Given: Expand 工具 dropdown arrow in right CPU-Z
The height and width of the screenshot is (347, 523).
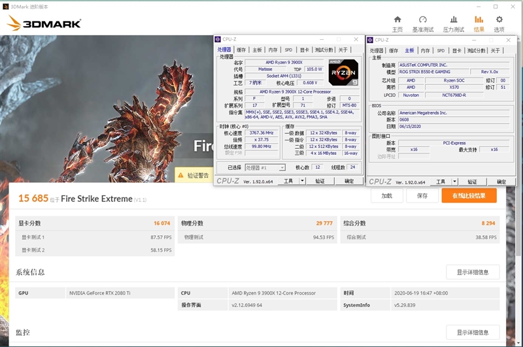Looking at the screenshot, I should (454, 182).
